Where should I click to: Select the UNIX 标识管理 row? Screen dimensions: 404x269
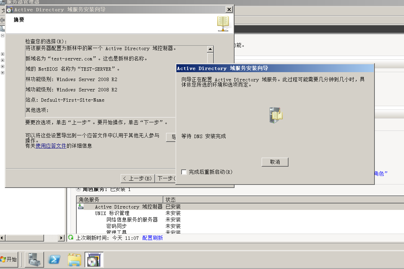pos(240,213)
